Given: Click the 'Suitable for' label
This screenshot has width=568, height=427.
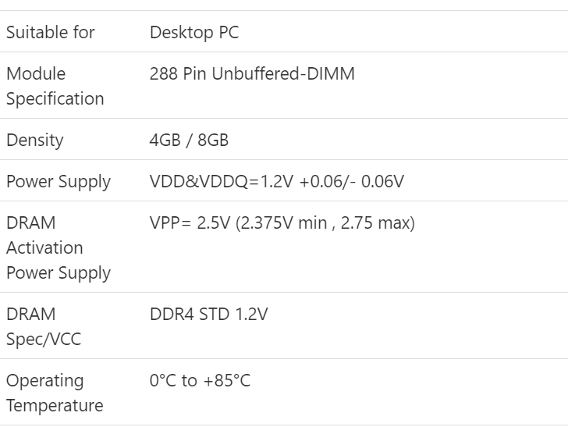Looking at the screenshot, I should [51, 32].
